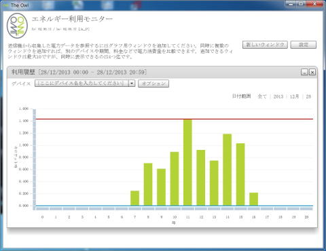Click the red threshold line
Screen dimensions: 326x251
pyautogui.click(x=175, y=119)
